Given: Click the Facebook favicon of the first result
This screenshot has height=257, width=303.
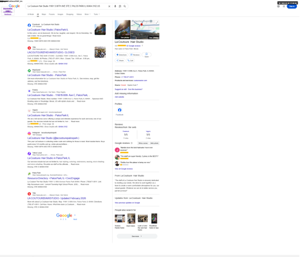Looking at the screenshot, I should click(29, 25).
